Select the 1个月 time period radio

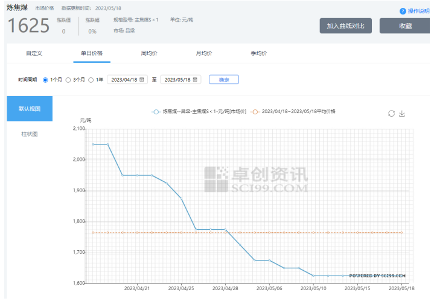(x=45, y=80)
